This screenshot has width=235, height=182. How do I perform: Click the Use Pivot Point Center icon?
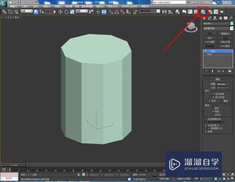tap(91, 12)
